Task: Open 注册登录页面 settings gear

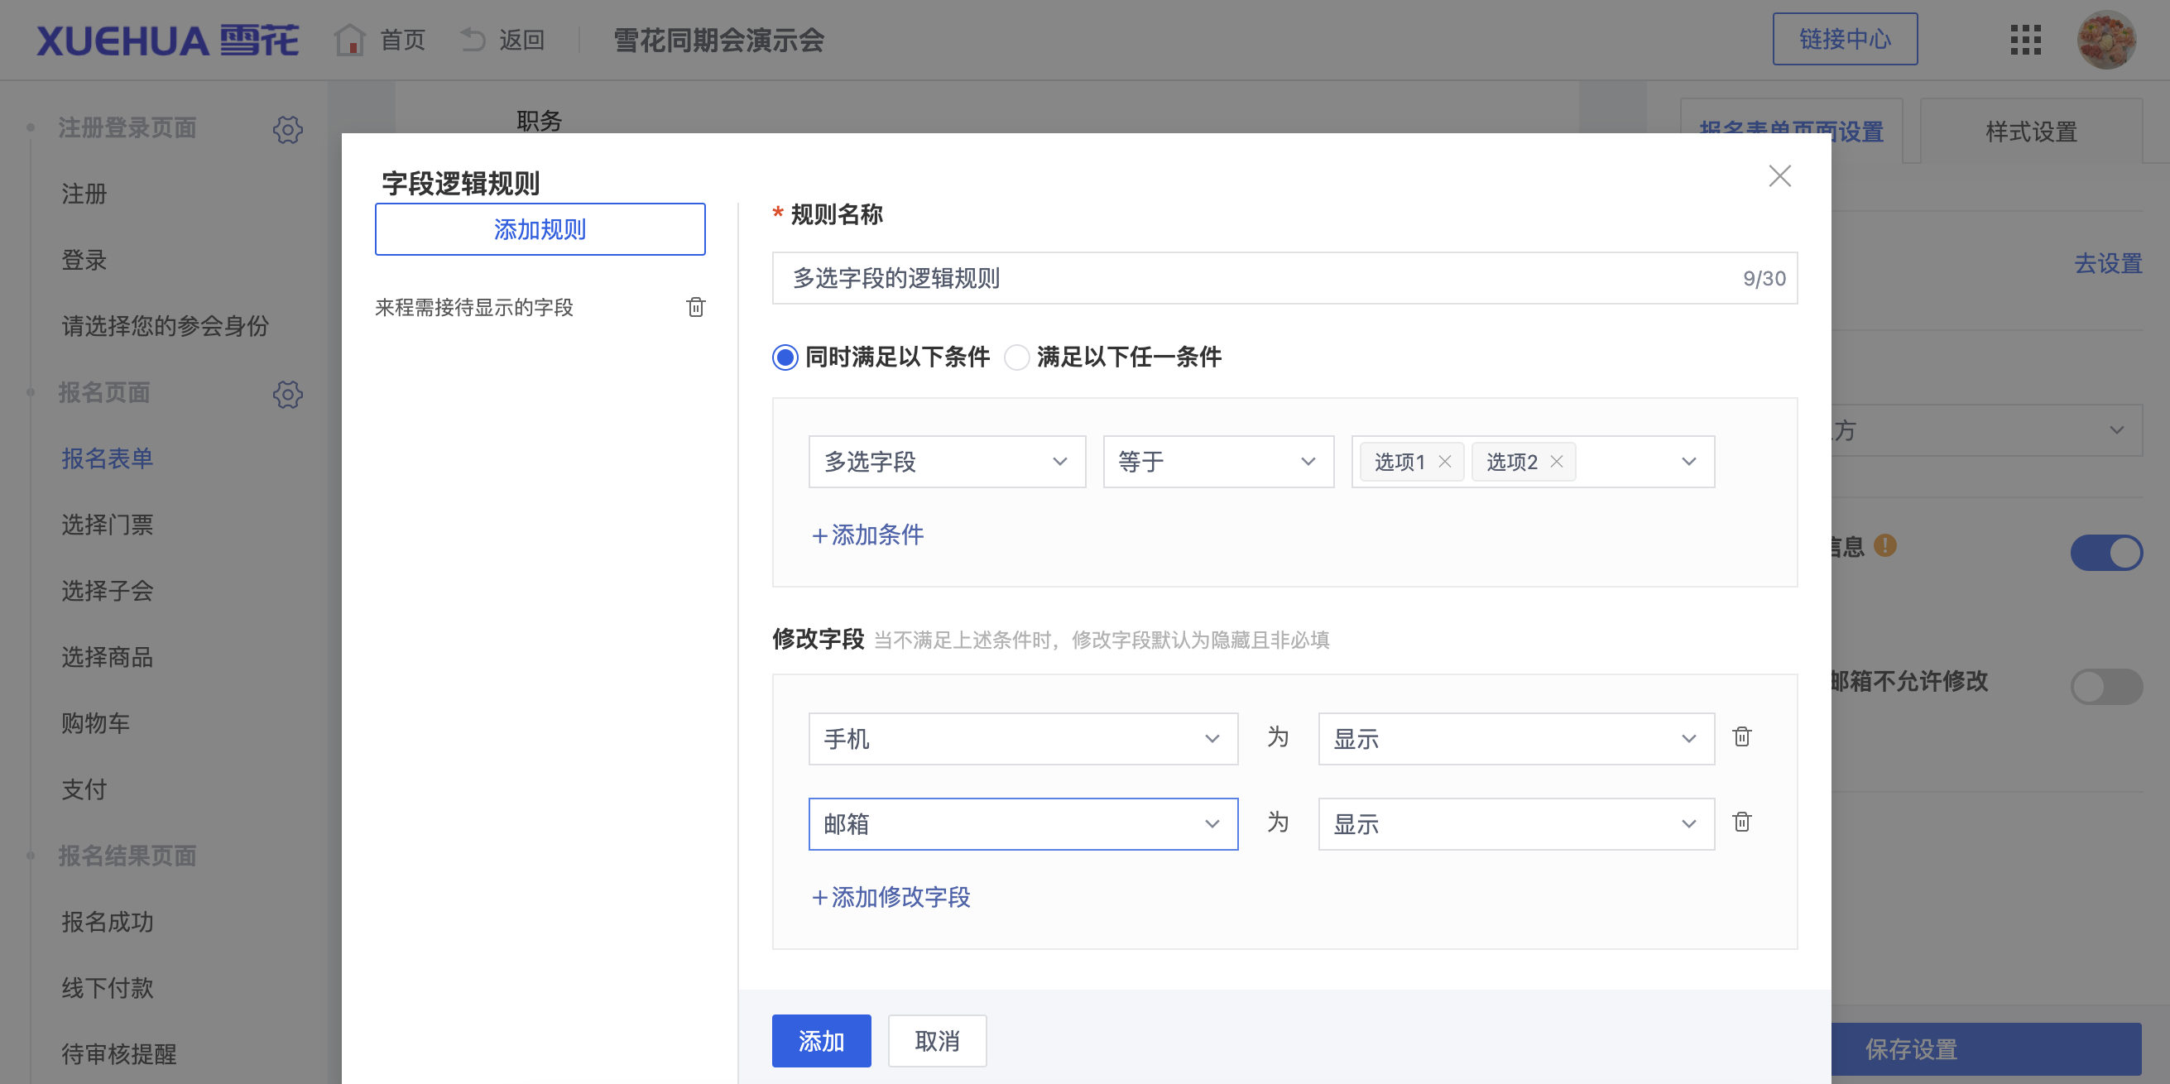Action: tap(287, 129)
